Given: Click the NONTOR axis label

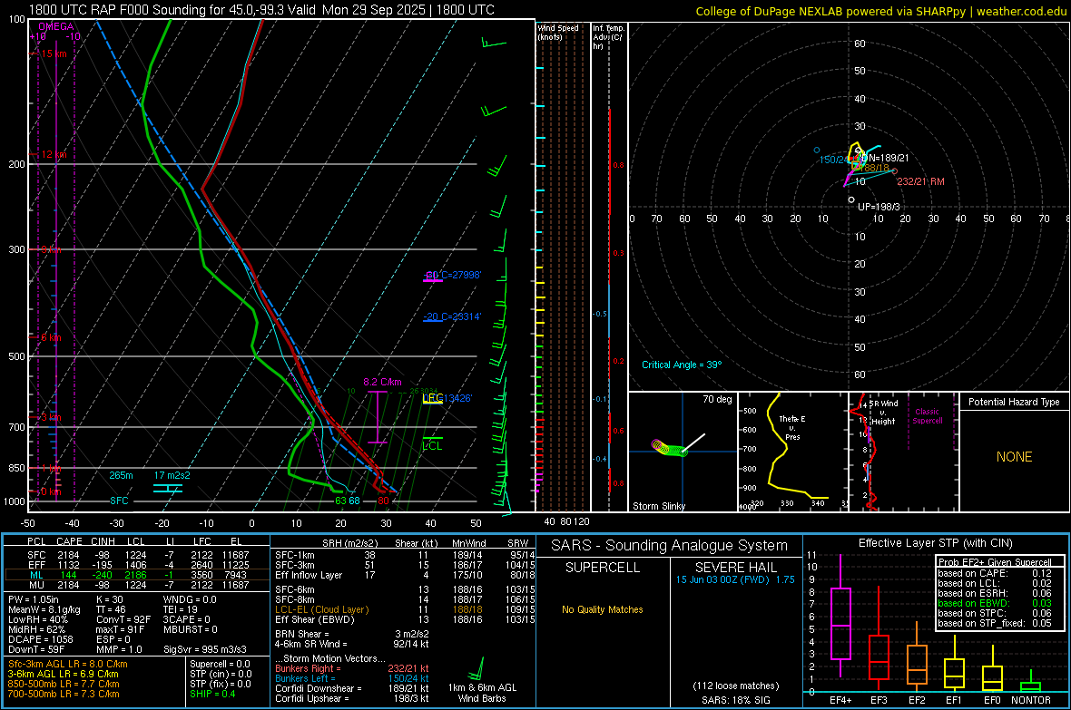Looking at the screenshot, I should 1031,700.
